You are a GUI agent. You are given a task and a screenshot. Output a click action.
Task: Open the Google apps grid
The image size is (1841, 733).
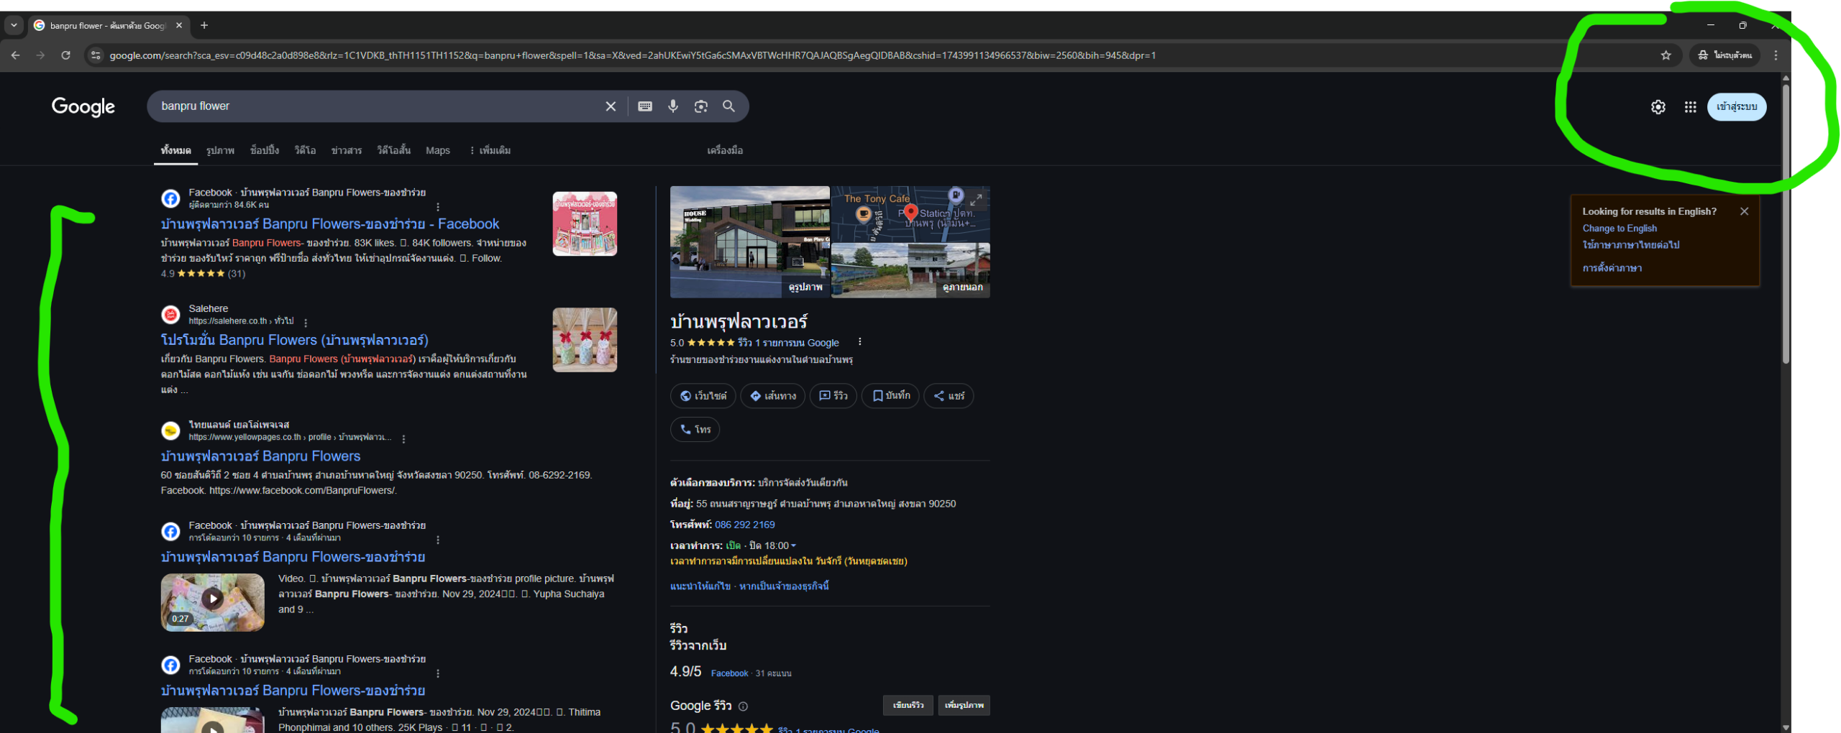(1690, 107)
